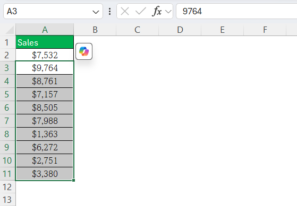Select the cell showing $7,532
The width and height of the screenshot is (297, 206).
coord(45,55)
